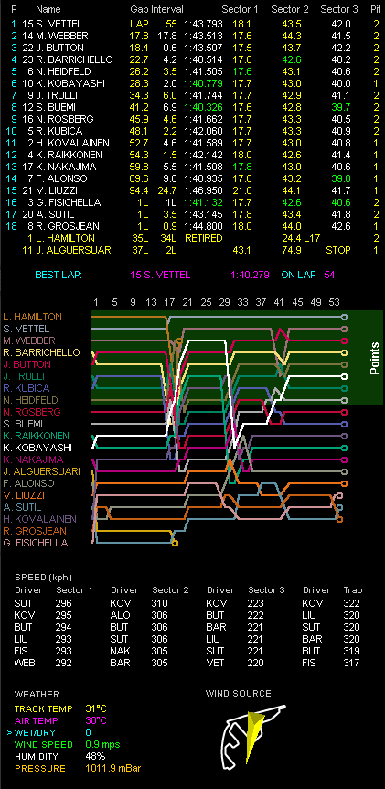Select G. FISICHELLA in chart legend
This screenshot has width=385, height=789.
(35, 543)
